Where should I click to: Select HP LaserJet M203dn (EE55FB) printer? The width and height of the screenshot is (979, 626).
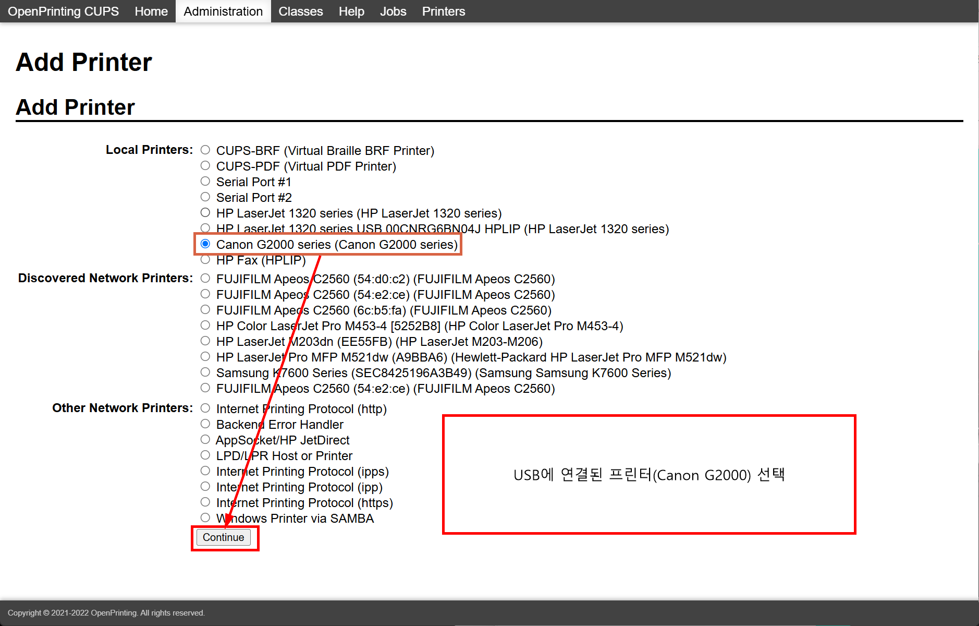pyautogui.click(x=205, y=341)
